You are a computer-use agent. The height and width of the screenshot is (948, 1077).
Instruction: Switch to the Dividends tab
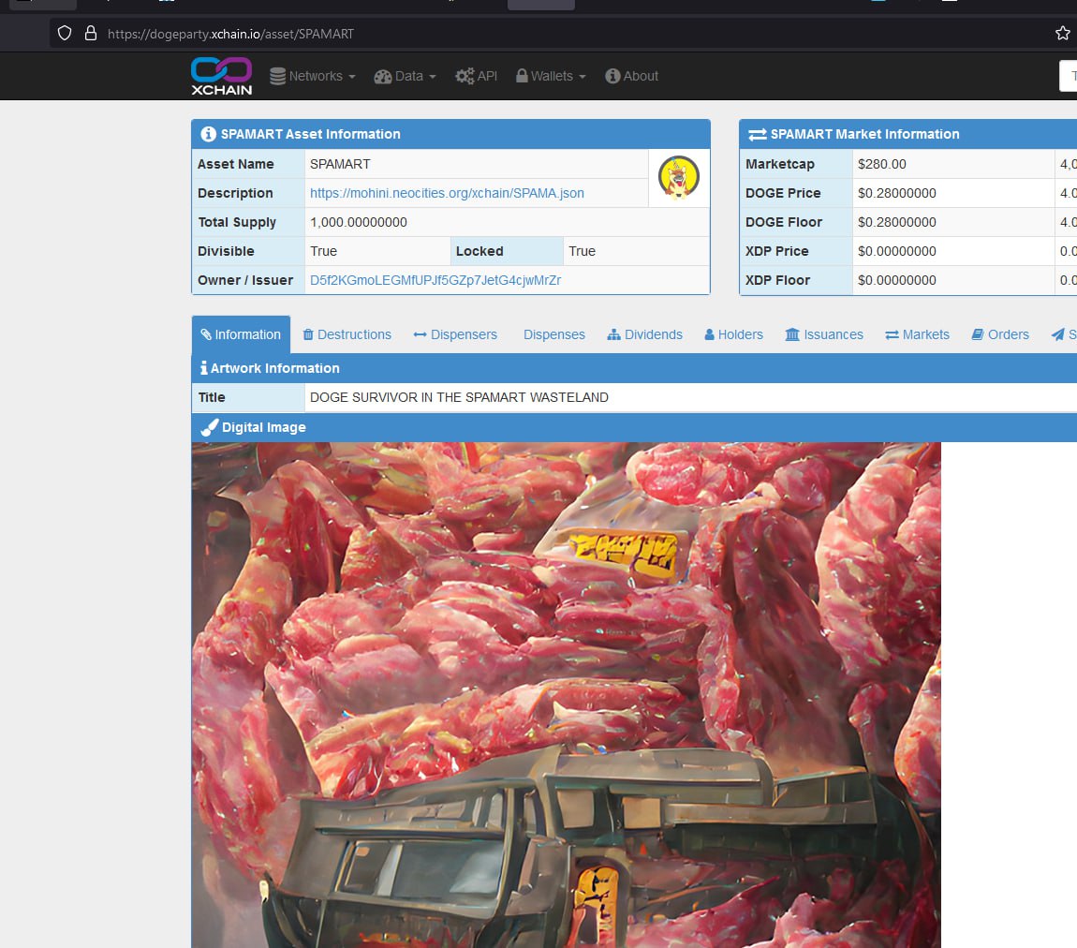[x=645, y=334]
